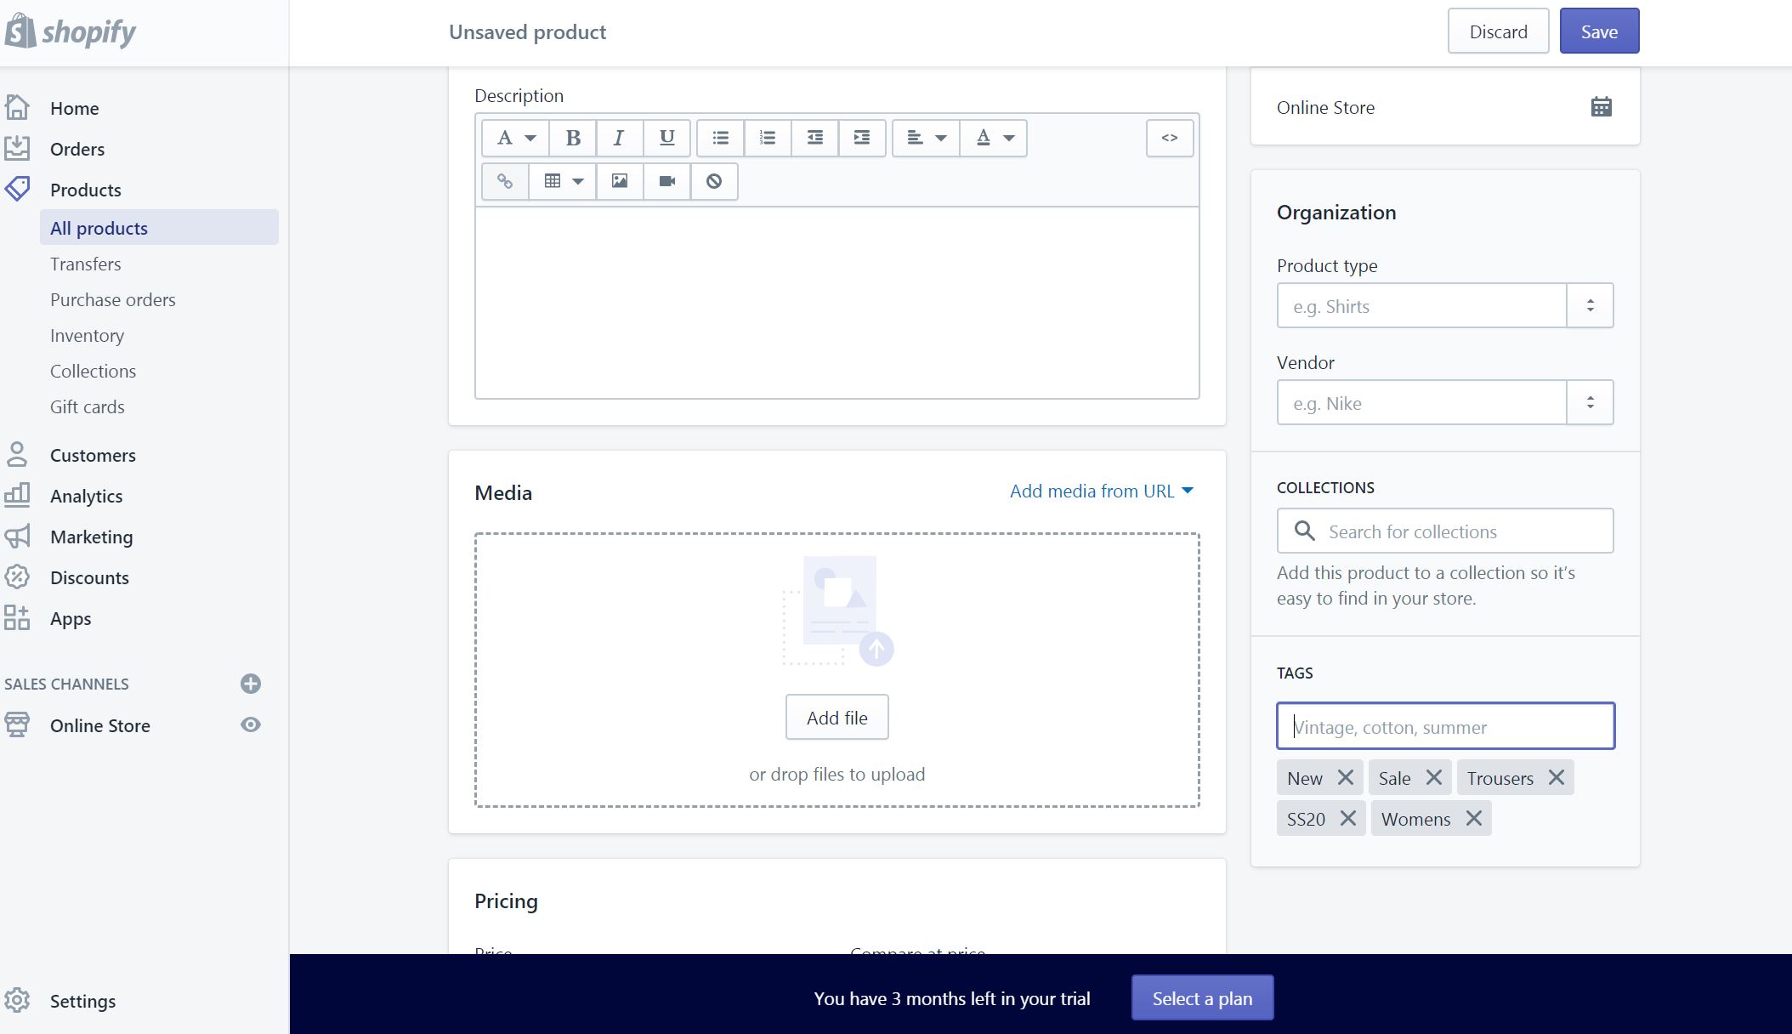Open Online Store schedule calendar icon

(1601, 107)
